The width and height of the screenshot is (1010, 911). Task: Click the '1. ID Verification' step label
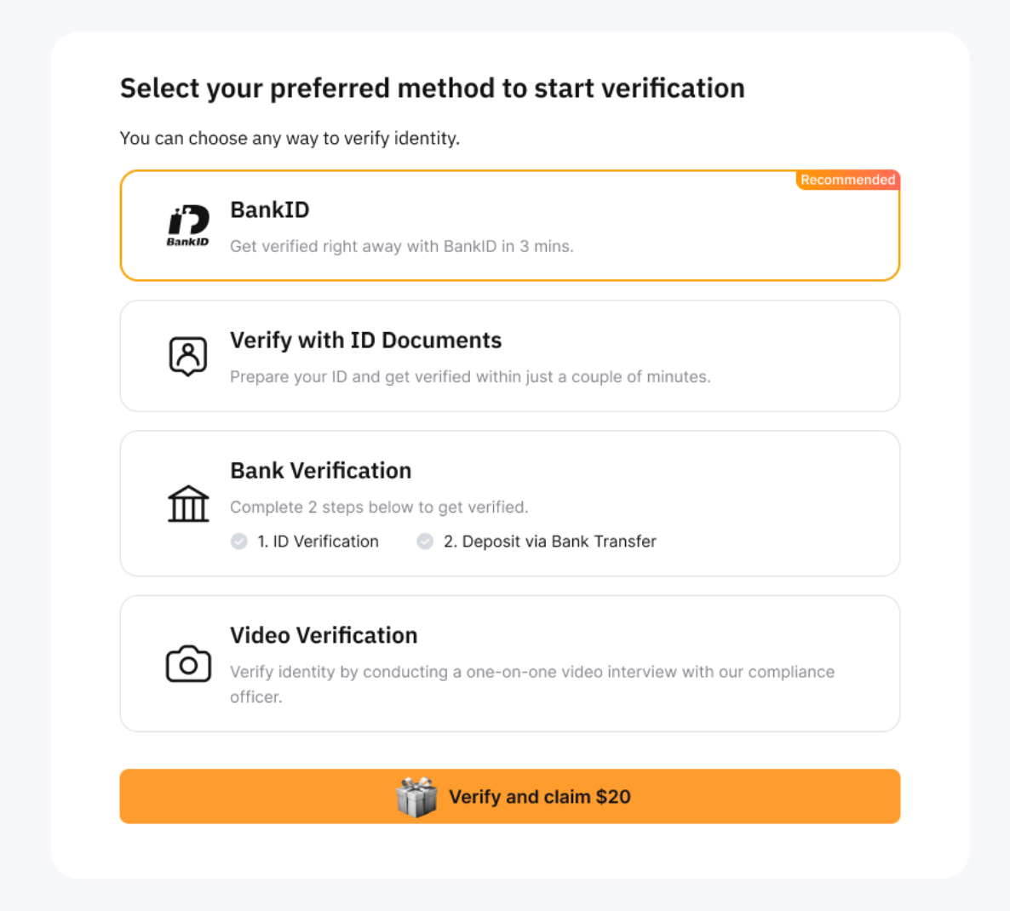click(318, 541)
